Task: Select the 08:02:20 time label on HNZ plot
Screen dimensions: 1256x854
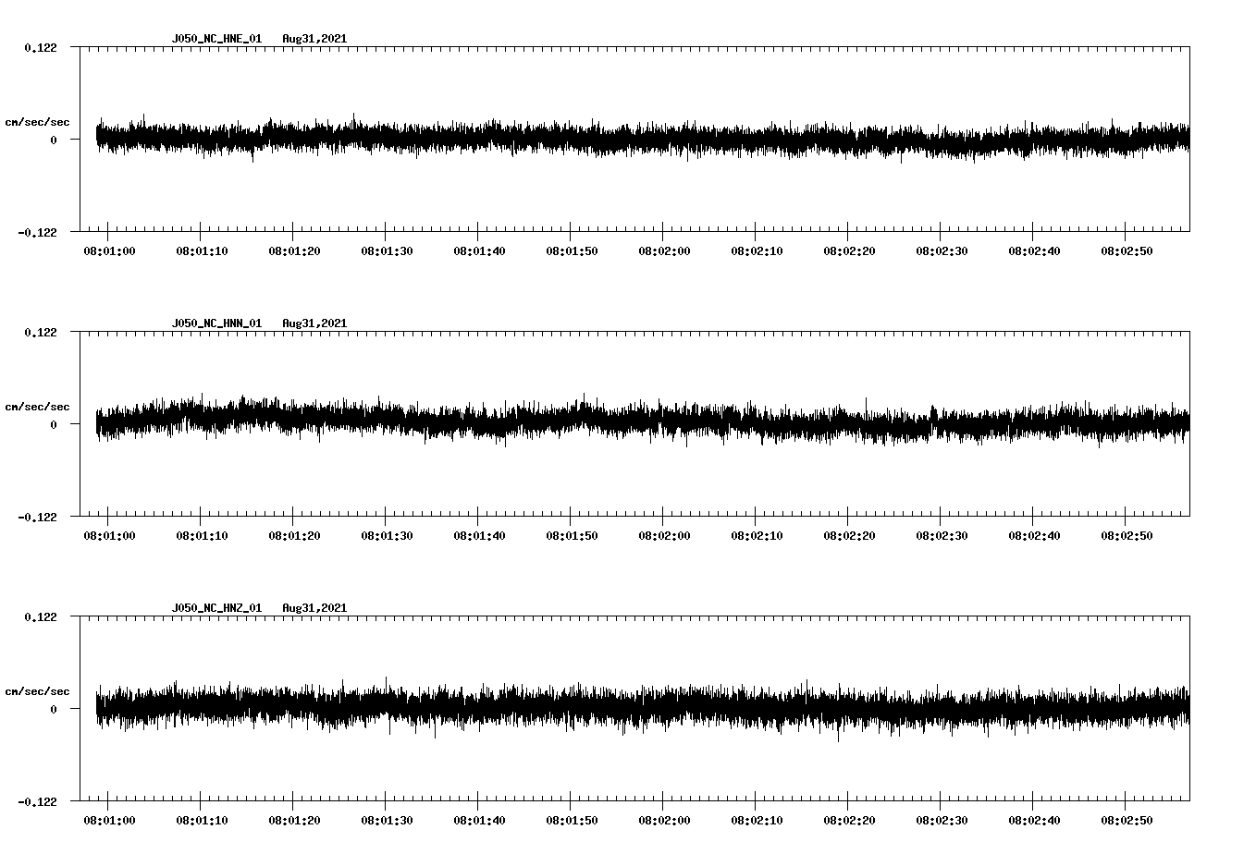Action: 849,821
